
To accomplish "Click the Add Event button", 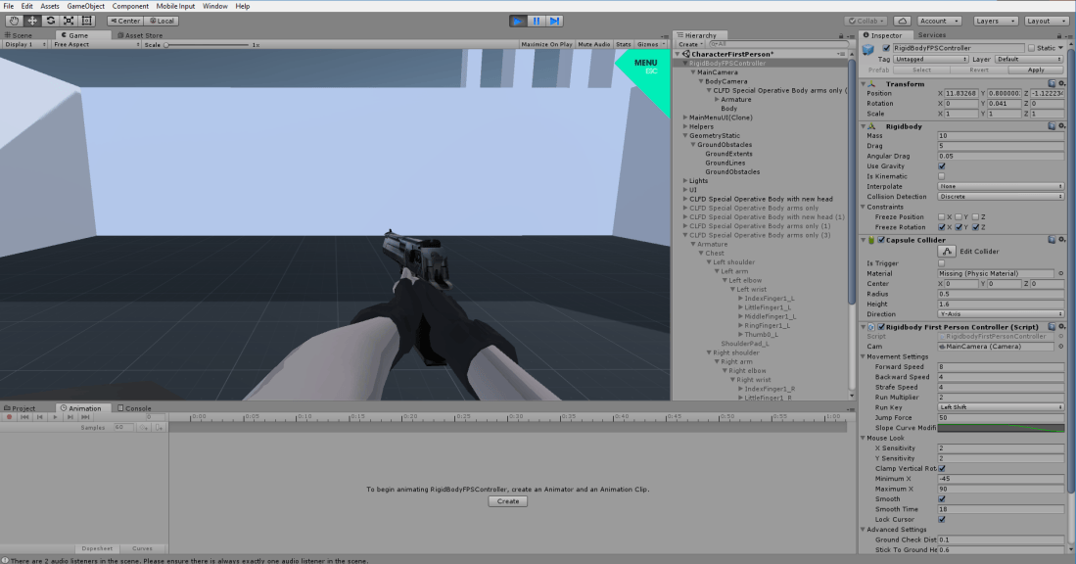I will pos(159,428).
